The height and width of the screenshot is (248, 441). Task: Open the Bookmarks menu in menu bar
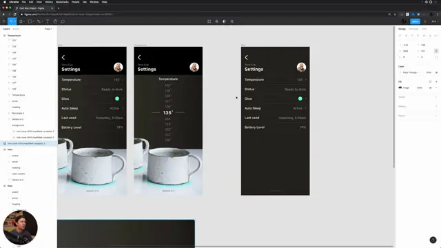click(x=62, y=2)
